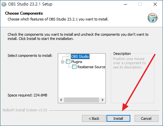
Task: Select the OBS Studio tree item label
Action: pos(80,57)
